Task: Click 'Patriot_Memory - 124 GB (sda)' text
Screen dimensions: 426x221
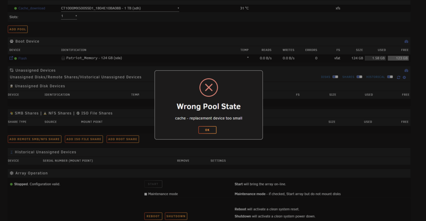Action: coord(94,58)
